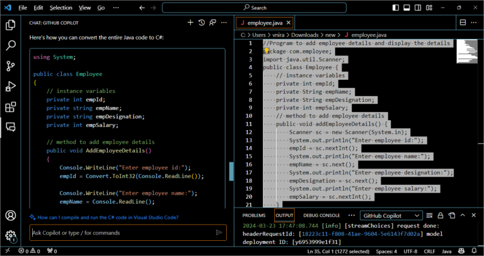Image resolution: width=484 pixels, height=256 pixels.
Task: Open the Selection menu
Action: [60, 8]
